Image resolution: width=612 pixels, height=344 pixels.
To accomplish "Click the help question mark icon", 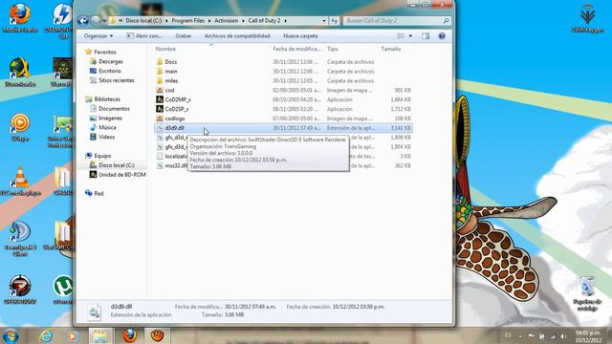I will [442, 36].
